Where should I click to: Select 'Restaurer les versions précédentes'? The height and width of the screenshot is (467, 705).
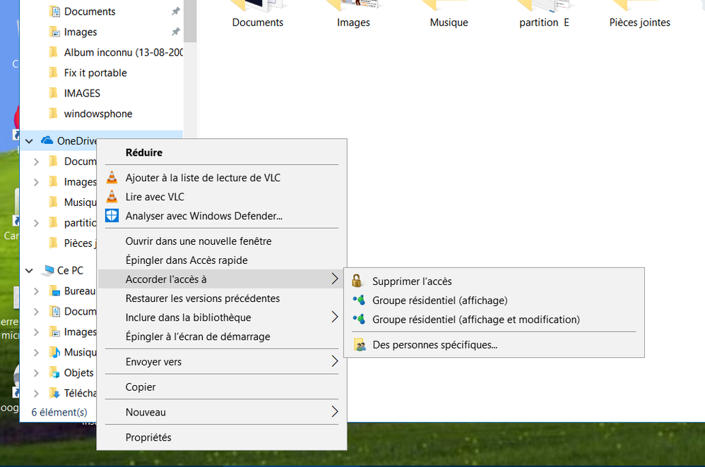click(202, 298)
